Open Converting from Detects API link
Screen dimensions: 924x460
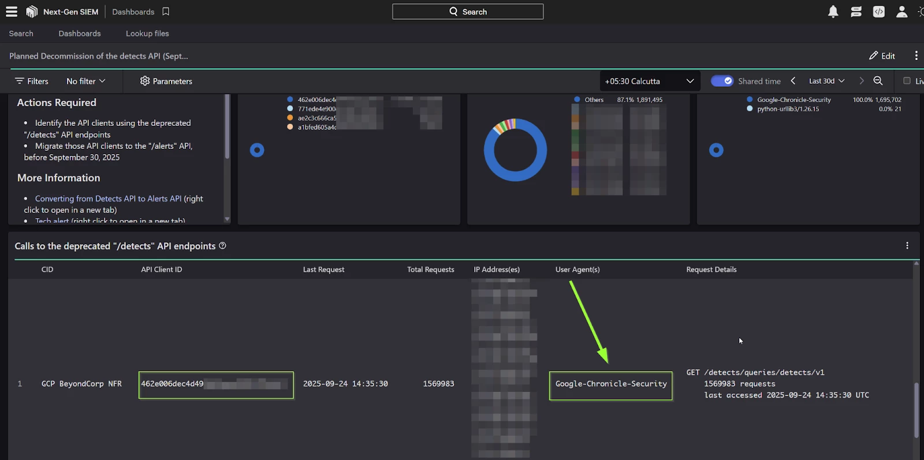pyautogui.click(x=108, y=199)
